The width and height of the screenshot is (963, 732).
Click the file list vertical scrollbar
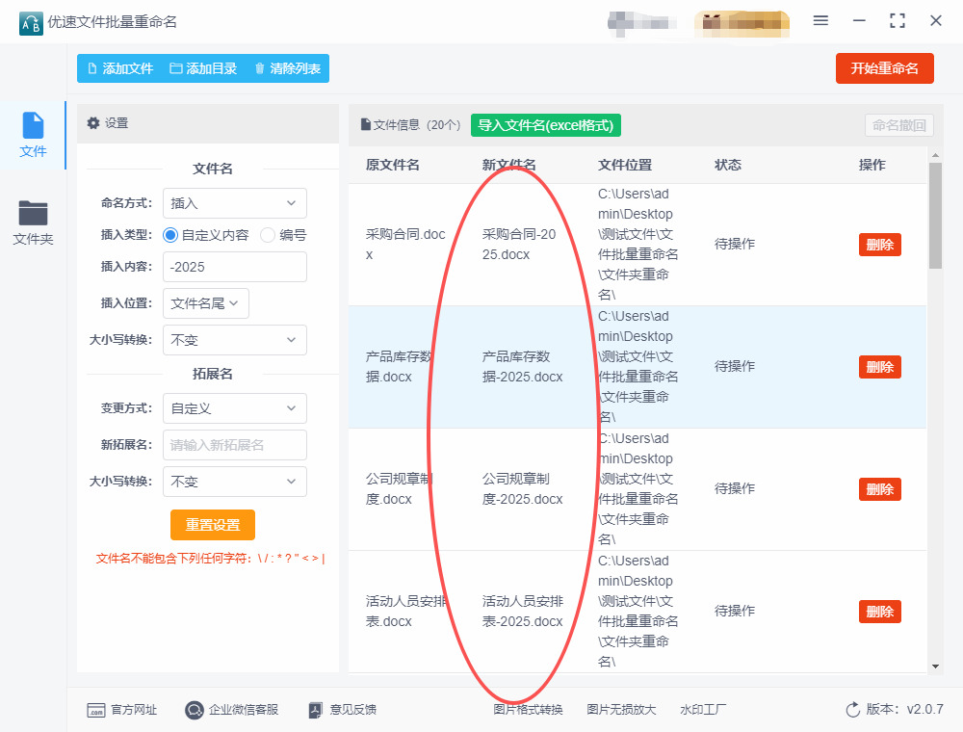[x=935, y=217]
